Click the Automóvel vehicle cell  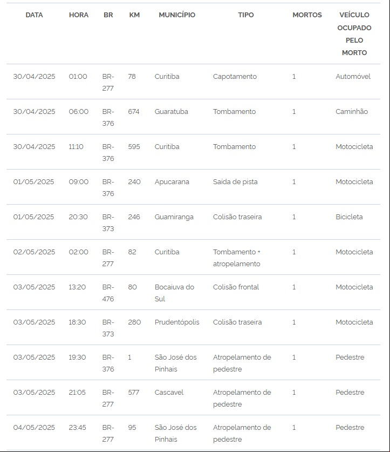tap(353, 77)
